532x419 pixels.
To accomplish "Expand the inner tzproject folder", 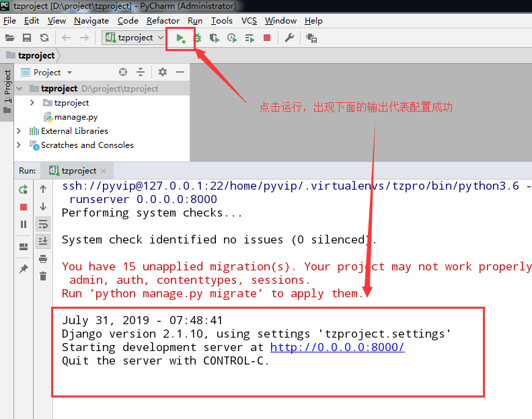I will [32, 102].
